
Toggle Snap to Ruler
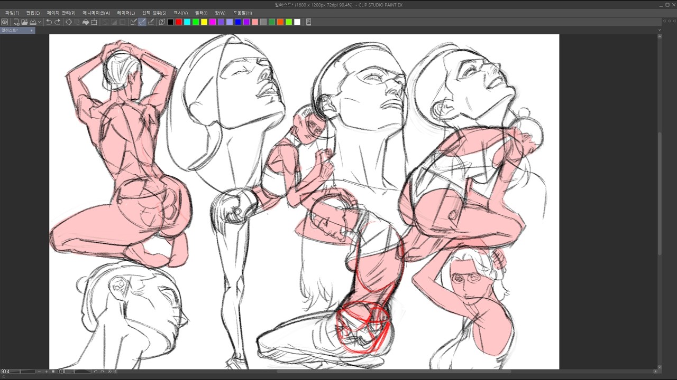134,22
